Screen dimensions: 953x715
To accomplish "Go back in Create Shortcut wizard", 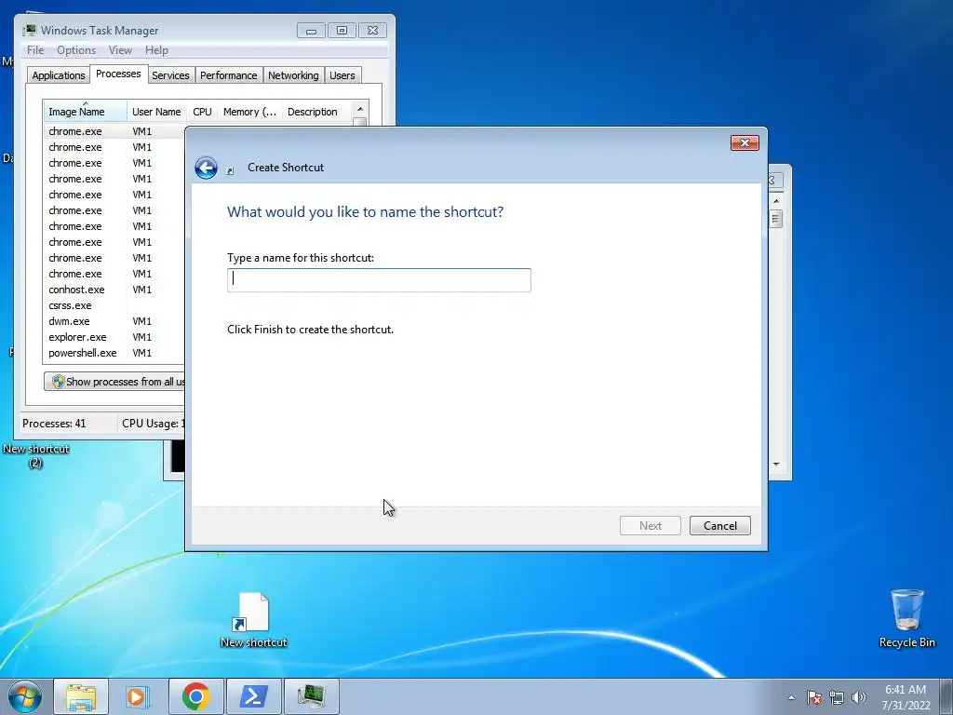I will pyautogui.click(x=206, y=168).
